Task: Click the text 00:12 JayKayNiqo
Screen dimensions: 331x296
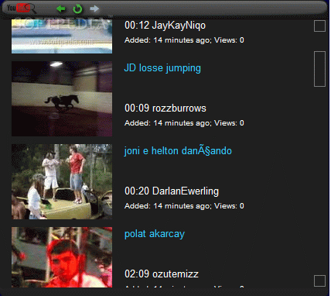Action: click(x=165, y=26)
